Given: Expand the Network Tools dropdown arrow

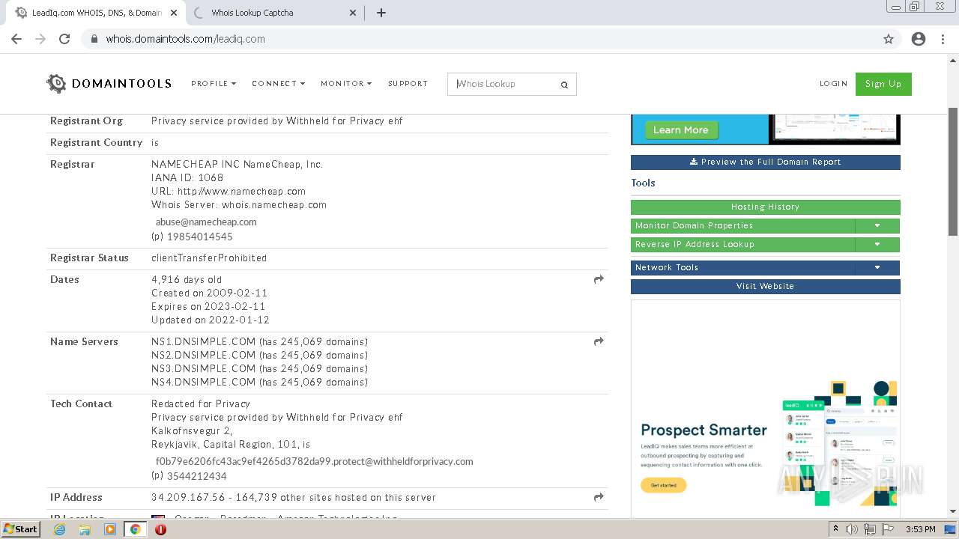Looking at the screenshot, I should 877,267.
